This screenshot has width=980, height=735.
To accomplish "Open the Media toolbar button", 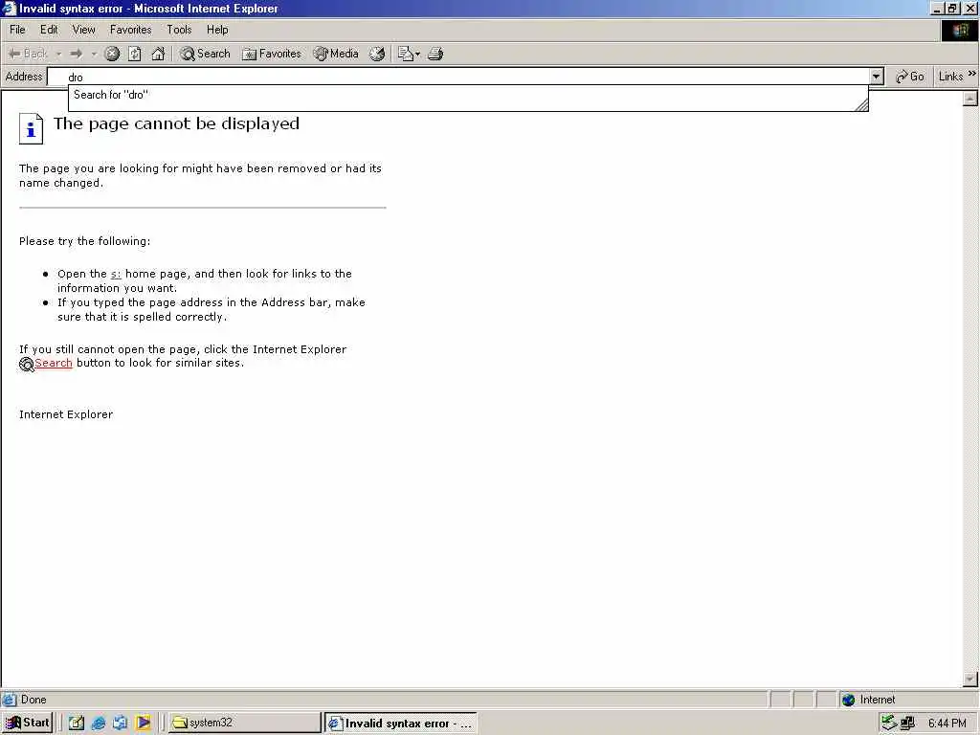I will pyautogui.click(x=336, y=54).
